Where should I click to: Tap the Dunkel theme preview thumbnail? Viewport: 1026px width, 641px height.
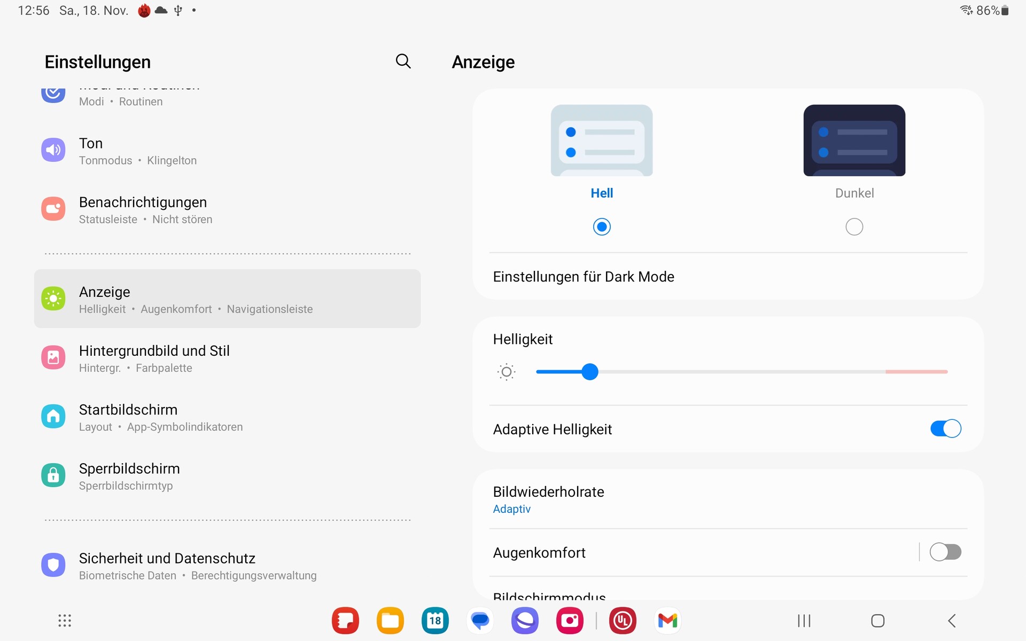[854, 140]
